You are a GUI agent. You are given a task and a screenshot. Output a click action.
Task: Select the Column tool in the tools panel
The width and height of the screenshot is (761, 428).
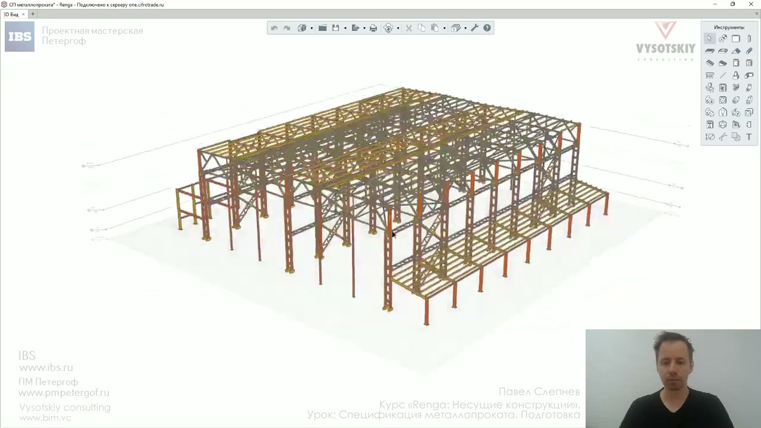coord(749,39)
